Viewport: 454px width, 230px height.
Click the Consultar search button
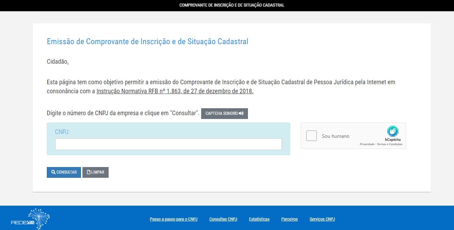[x=64, y=172]
